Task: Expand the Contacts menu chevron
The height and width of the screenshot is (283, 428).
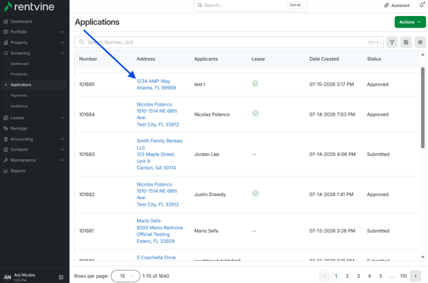Action: click(x=62, y=149)
